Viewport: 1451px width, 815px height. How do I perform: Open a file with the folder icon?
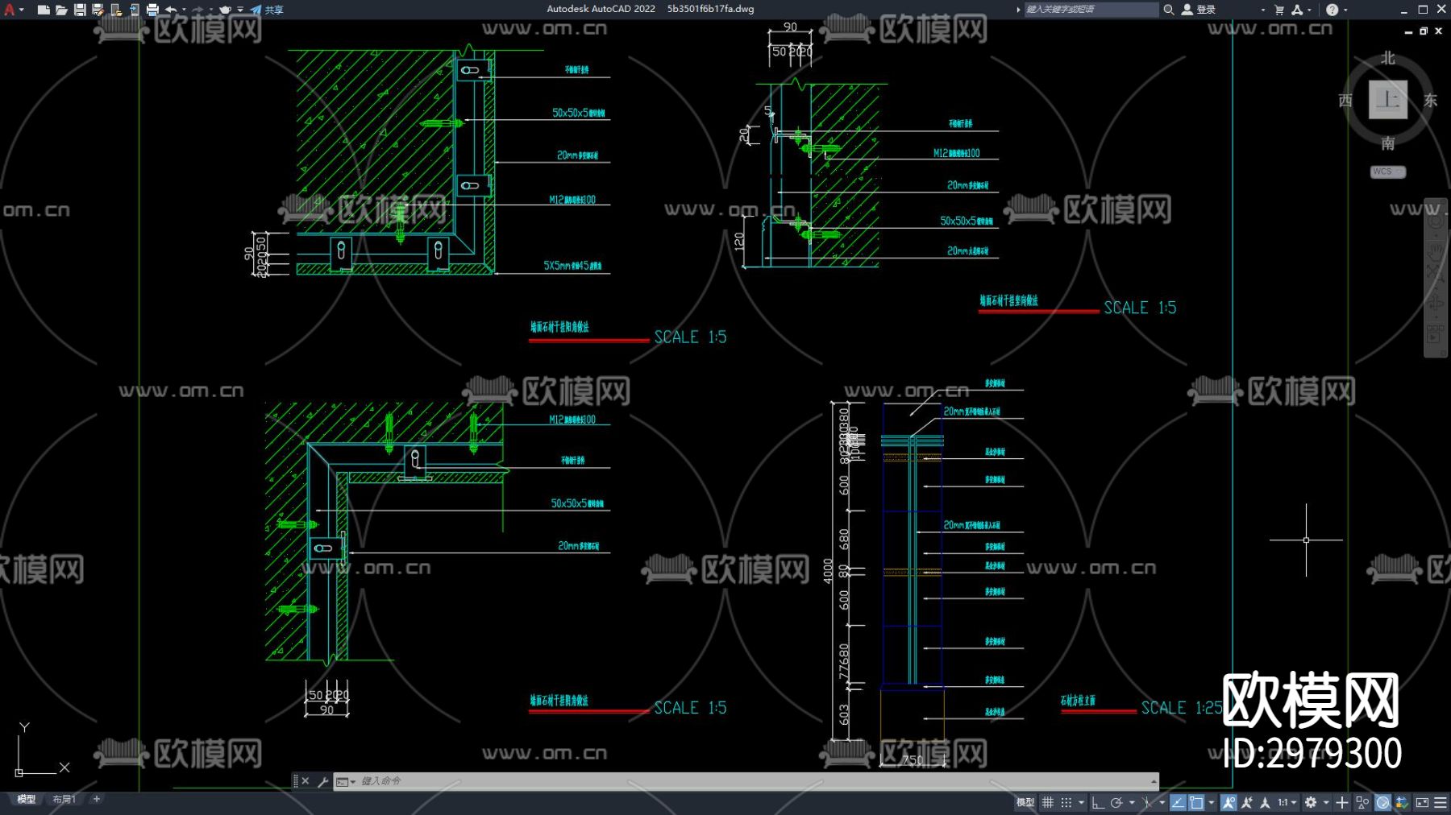(61, 10)
